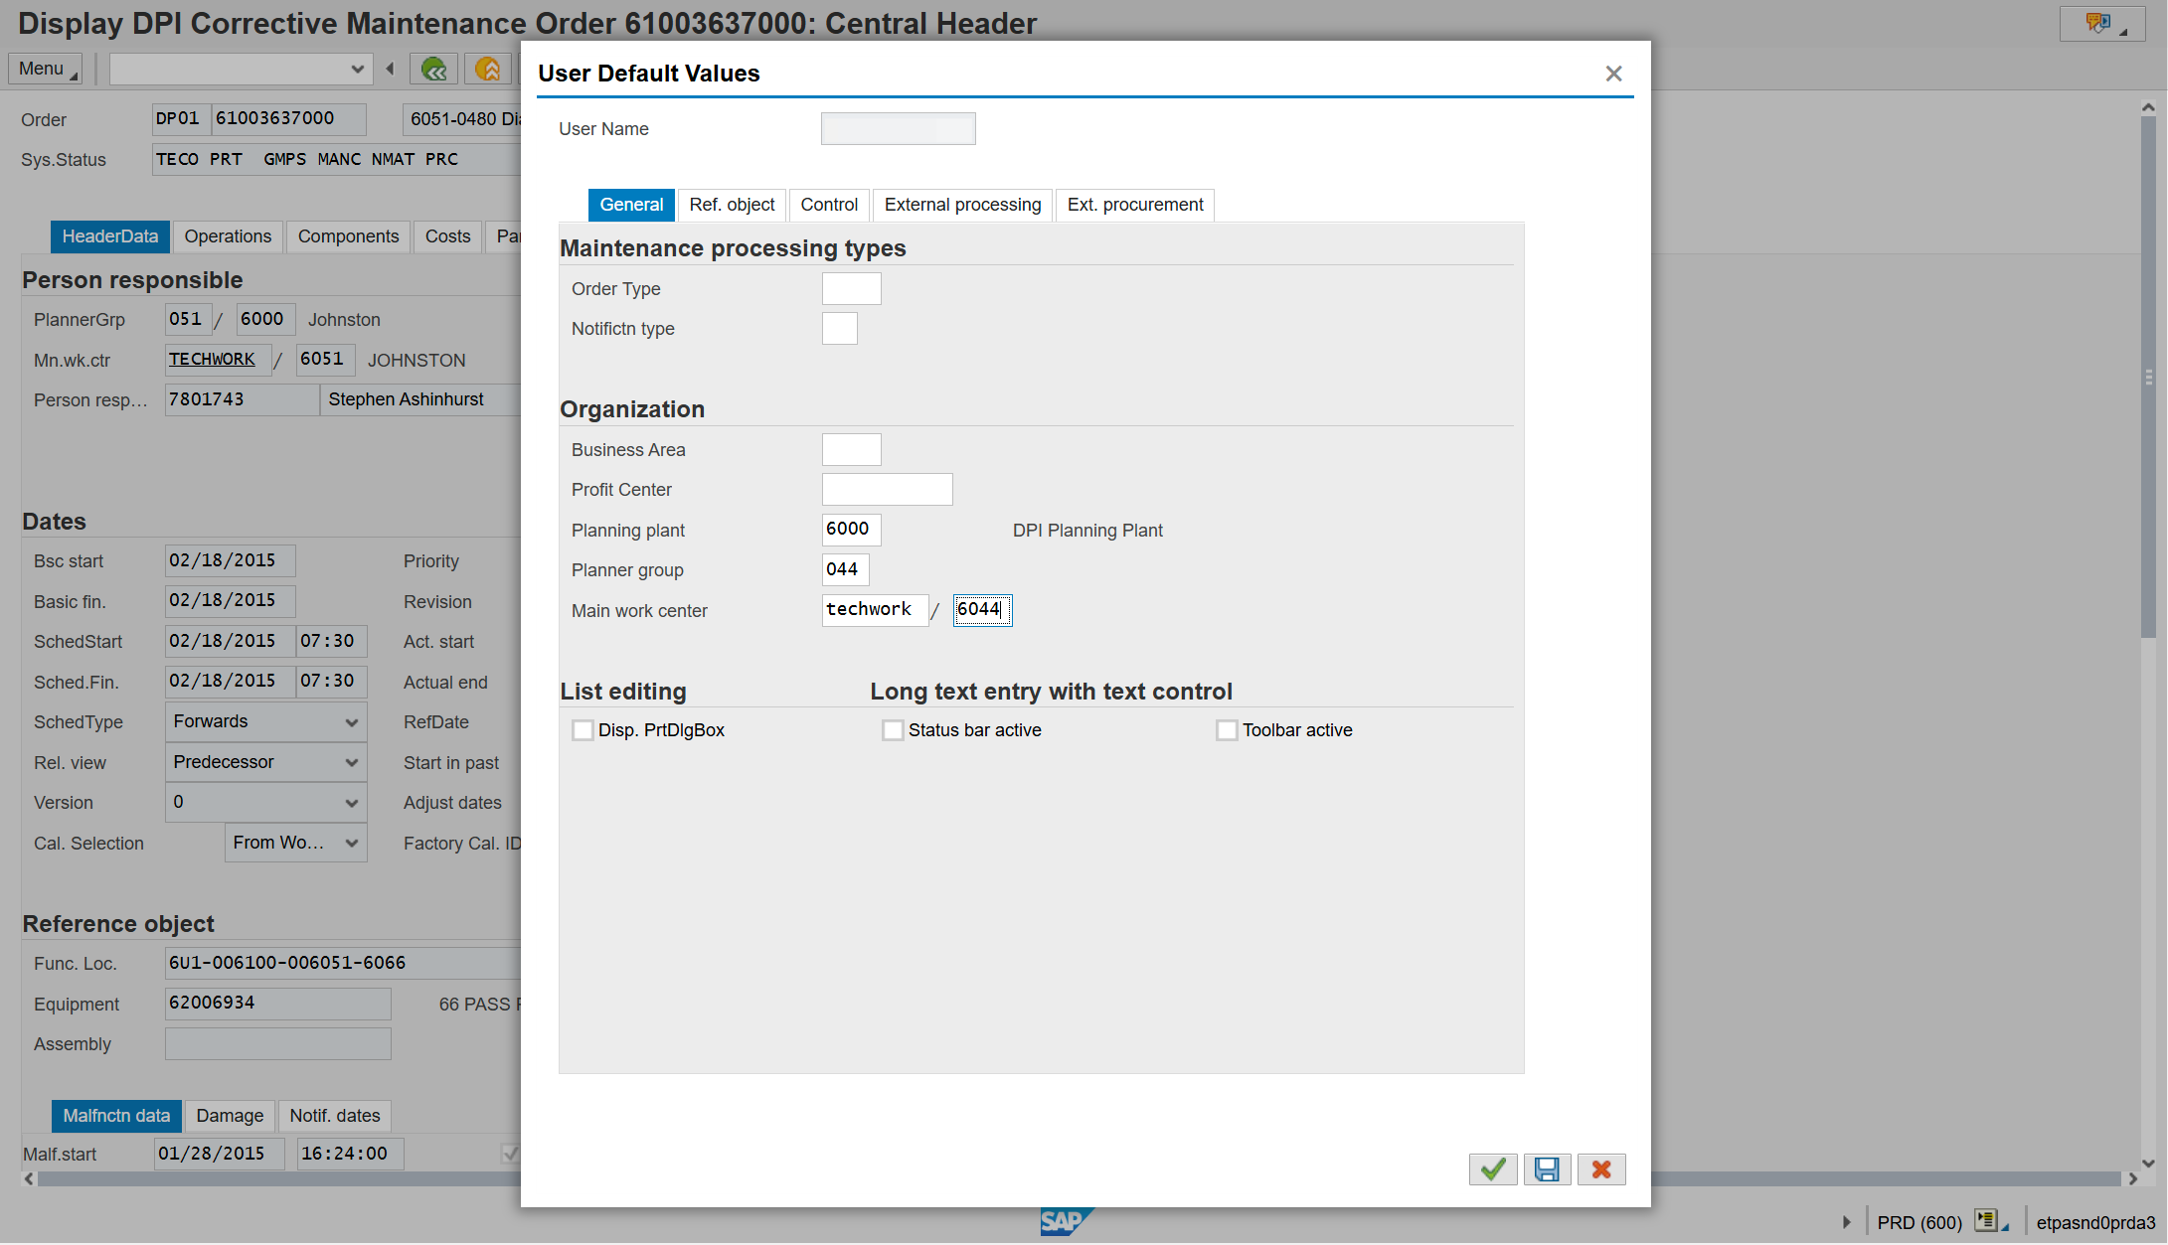Open the command field dropdown
Viewport: 2168px width, 1245px height.
(357, 69)
